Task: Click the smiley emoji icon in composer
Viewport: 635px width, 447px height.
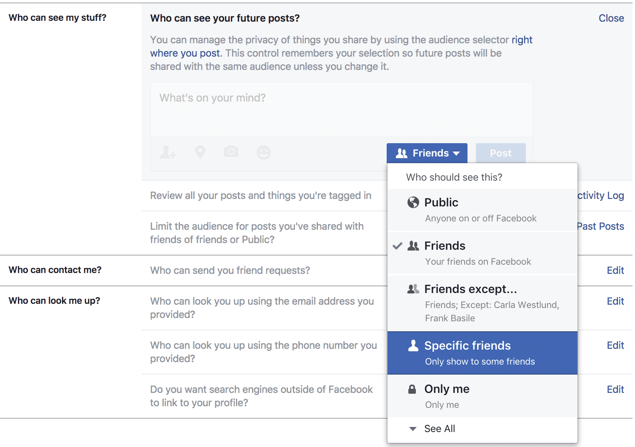Action: coord(264,152)
